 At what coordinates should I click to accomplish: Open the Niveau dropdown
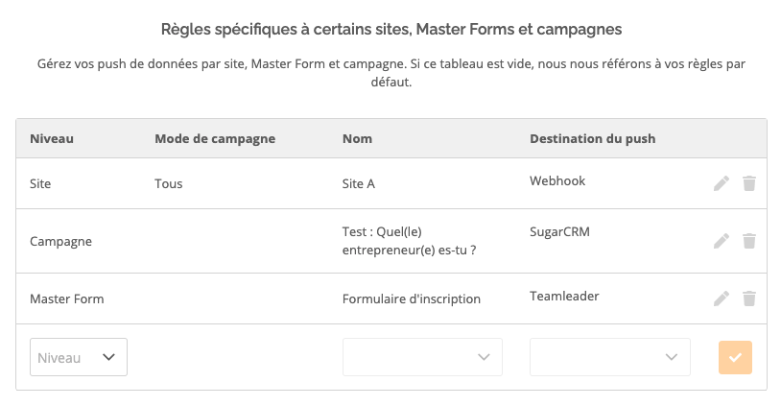click(x=79, y=357)
